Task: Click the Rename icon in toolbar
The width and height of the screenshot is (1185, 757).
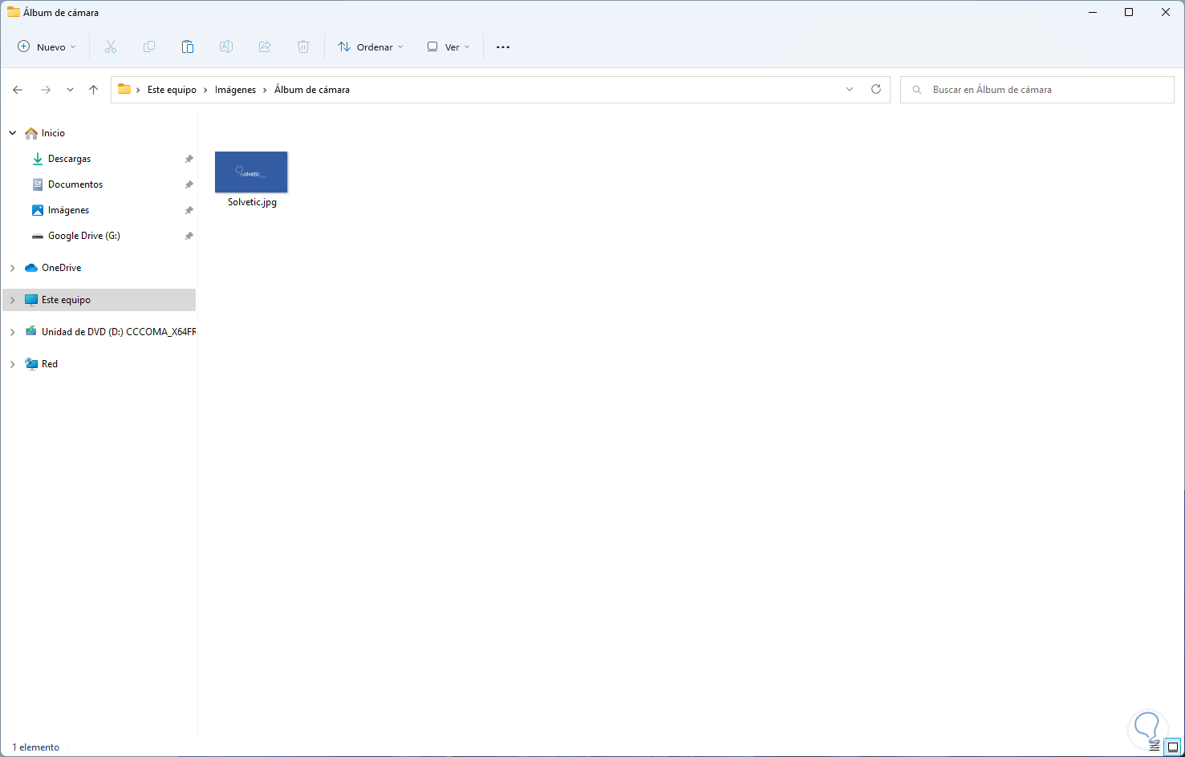Action: [x=226, y=47]
